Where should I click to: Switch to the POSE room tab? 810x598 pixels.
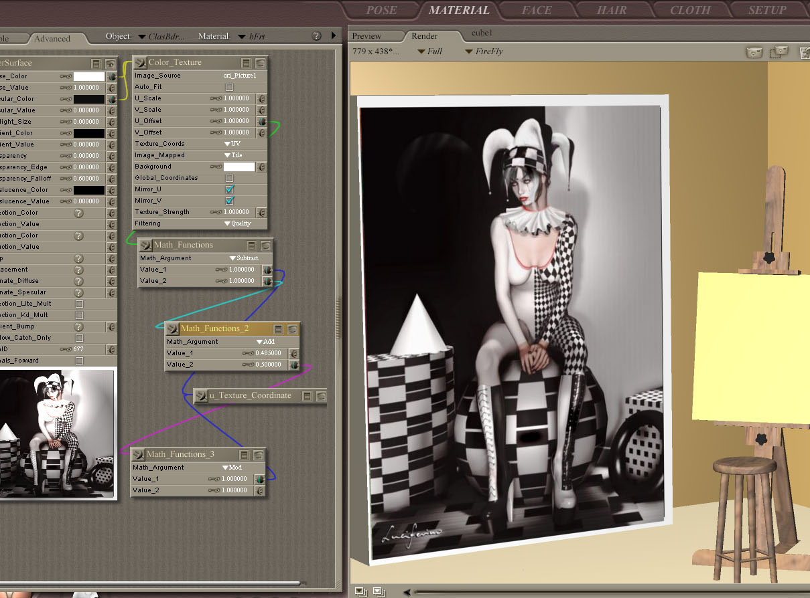381,10
